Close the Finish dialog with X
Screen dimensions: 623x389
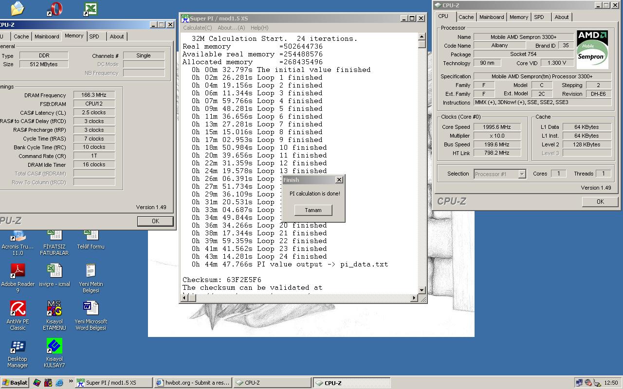[339, 180]
